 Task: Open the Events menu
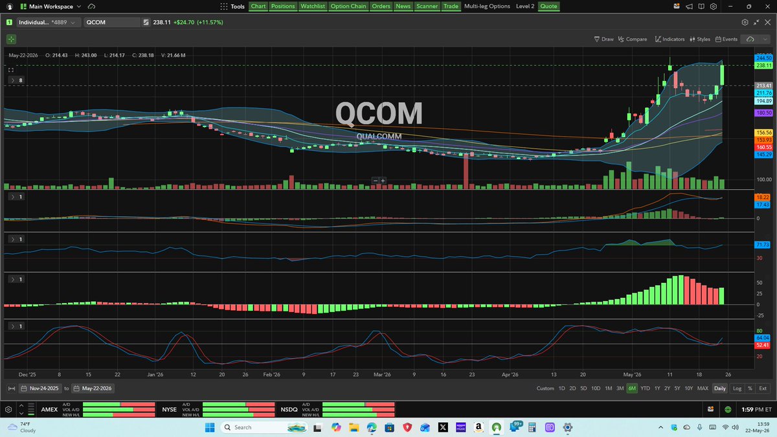(x=726, y=39)
